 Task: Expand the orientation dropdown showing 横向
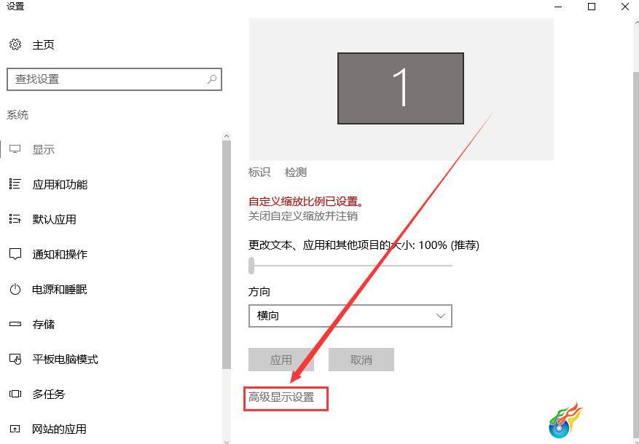(x=350, y=316)
